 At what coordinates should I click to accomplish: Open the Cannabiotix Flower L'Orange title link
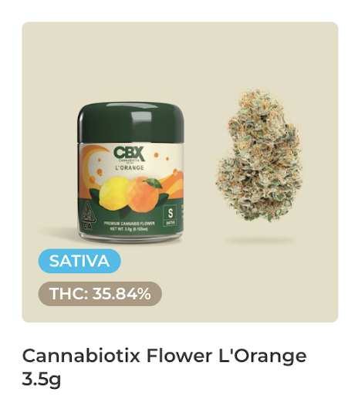point(164,366)
